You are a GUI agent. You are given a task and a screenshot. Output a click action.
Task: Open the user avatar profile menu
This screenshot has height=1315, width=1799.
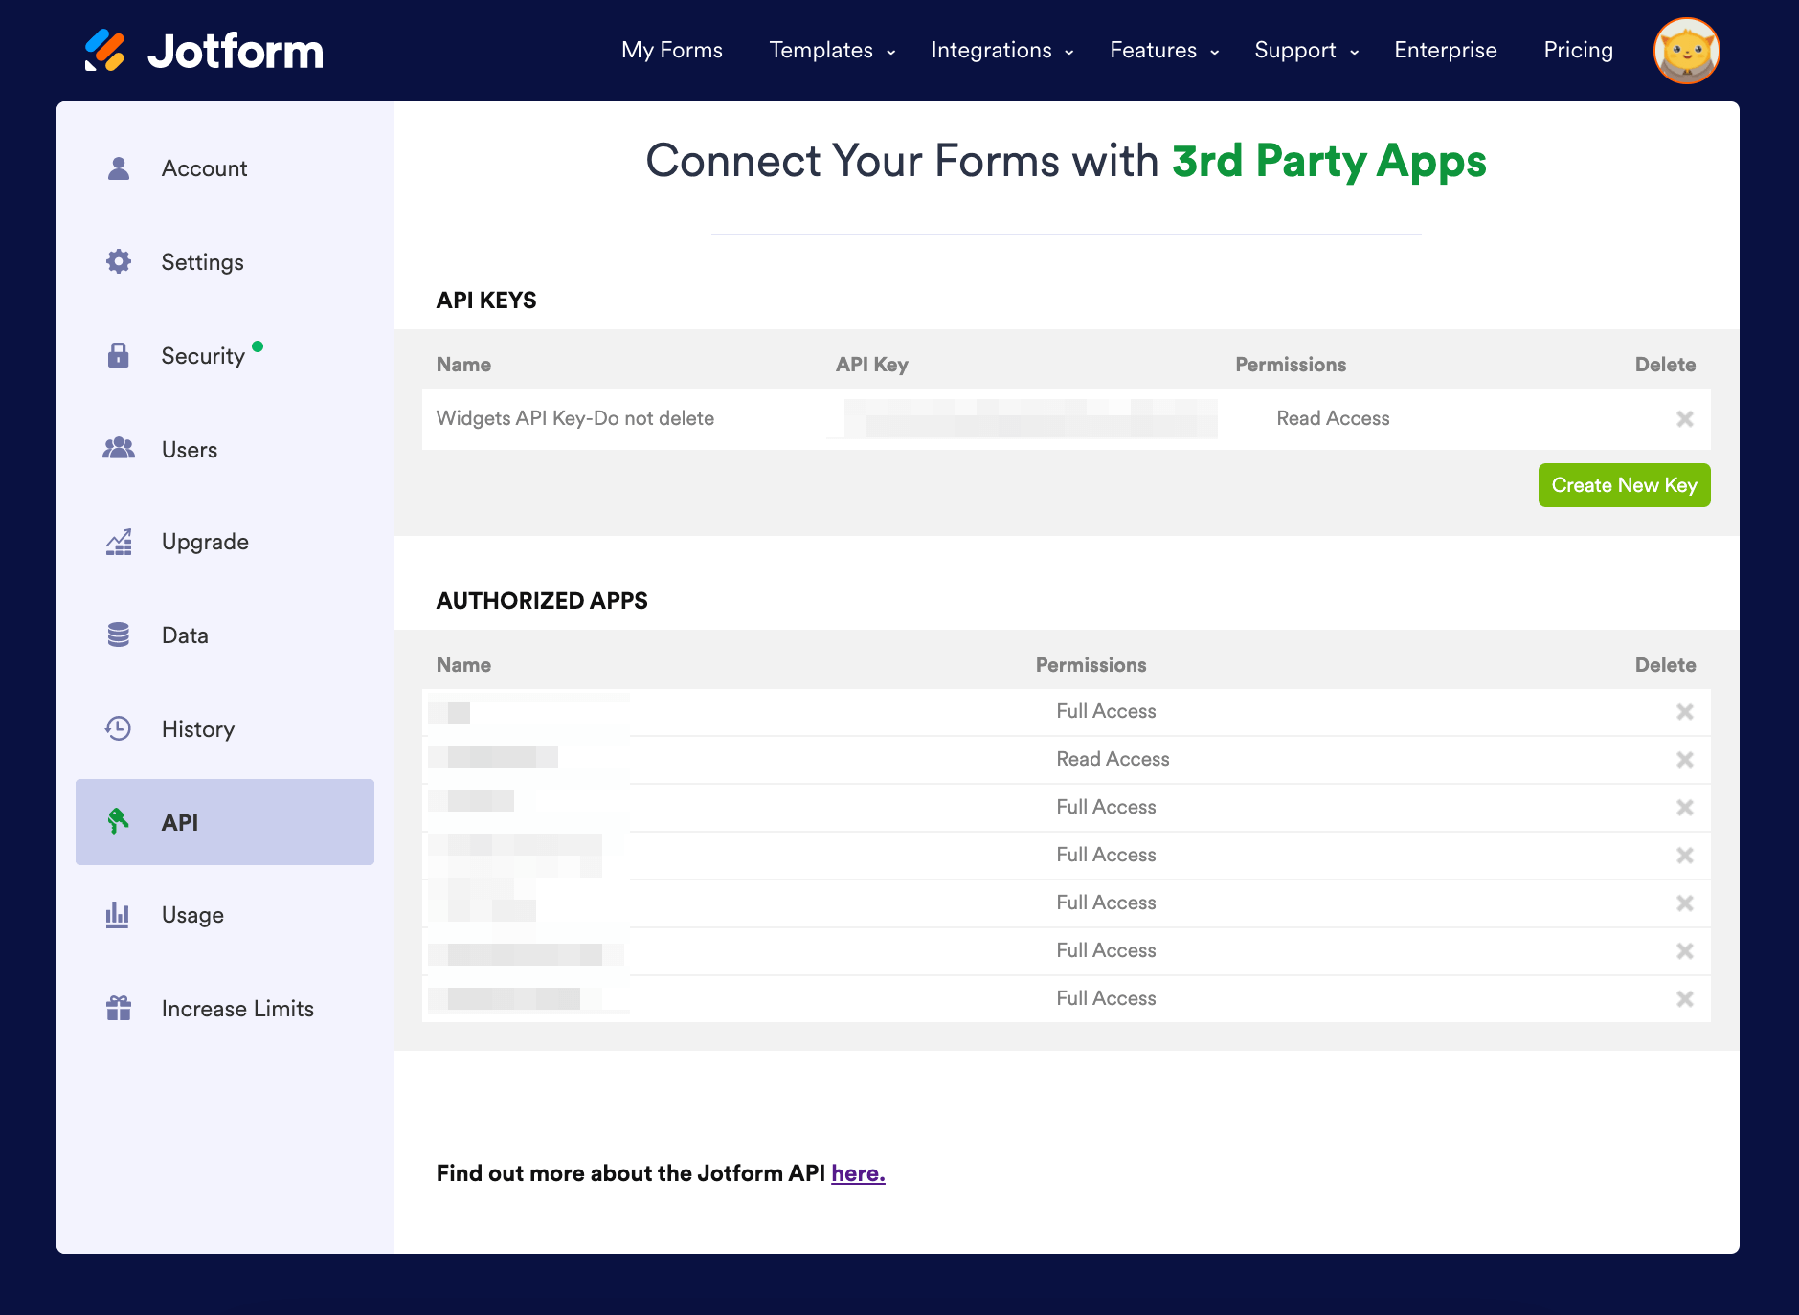pos(1686,51)
